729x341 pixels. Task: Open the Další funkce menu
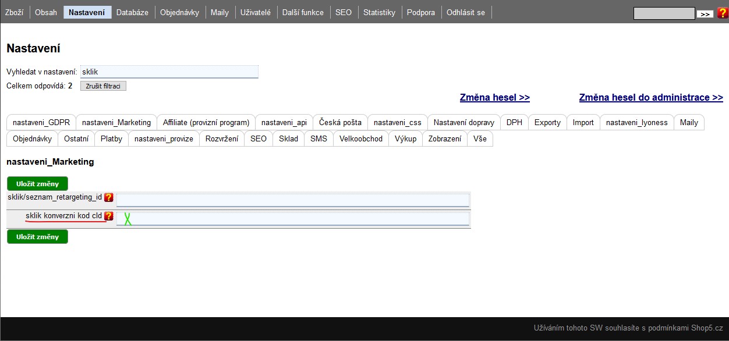pyautogui.click(x=303, y=12)
